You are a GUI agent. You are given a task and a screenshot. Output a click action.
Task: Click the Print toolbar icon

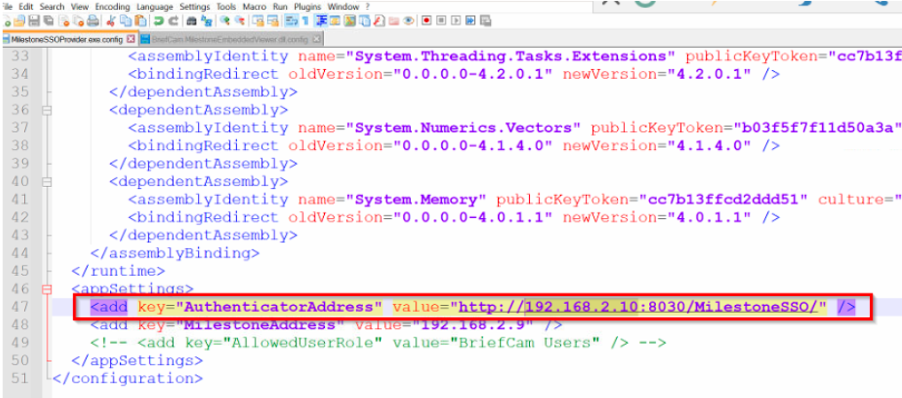(92, 20)
